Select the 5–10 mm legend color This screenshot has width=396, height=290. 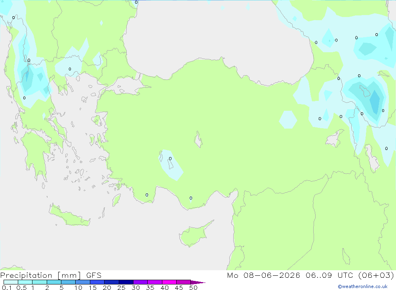(x=69, y=282)
